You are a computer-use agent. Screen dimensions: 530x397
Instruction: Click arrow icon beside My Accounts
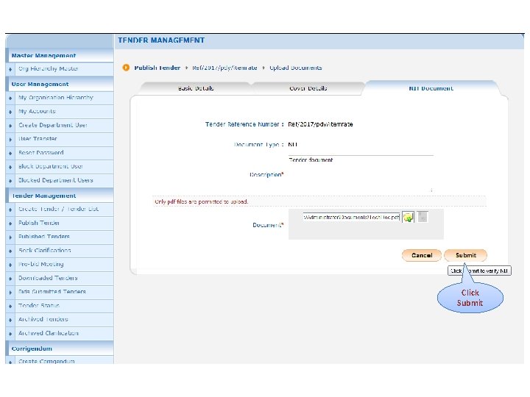[x=10, y=112]
